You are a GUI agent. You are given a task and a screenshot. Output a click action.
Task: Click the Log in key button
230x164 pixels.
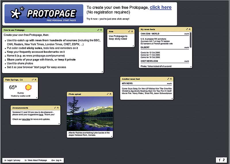pos(56,160)
